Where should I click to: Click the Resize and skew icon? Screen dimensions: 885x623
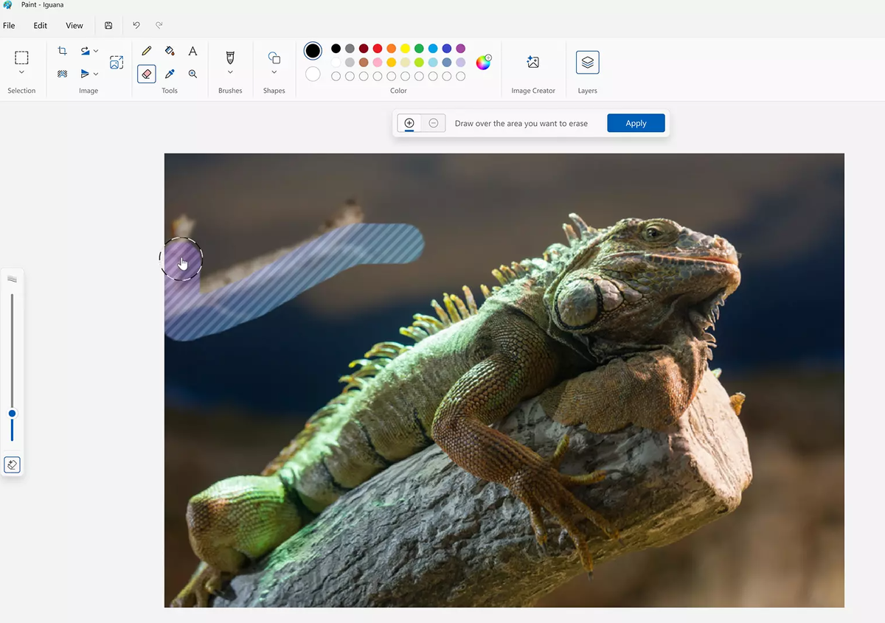click(117, 63)
